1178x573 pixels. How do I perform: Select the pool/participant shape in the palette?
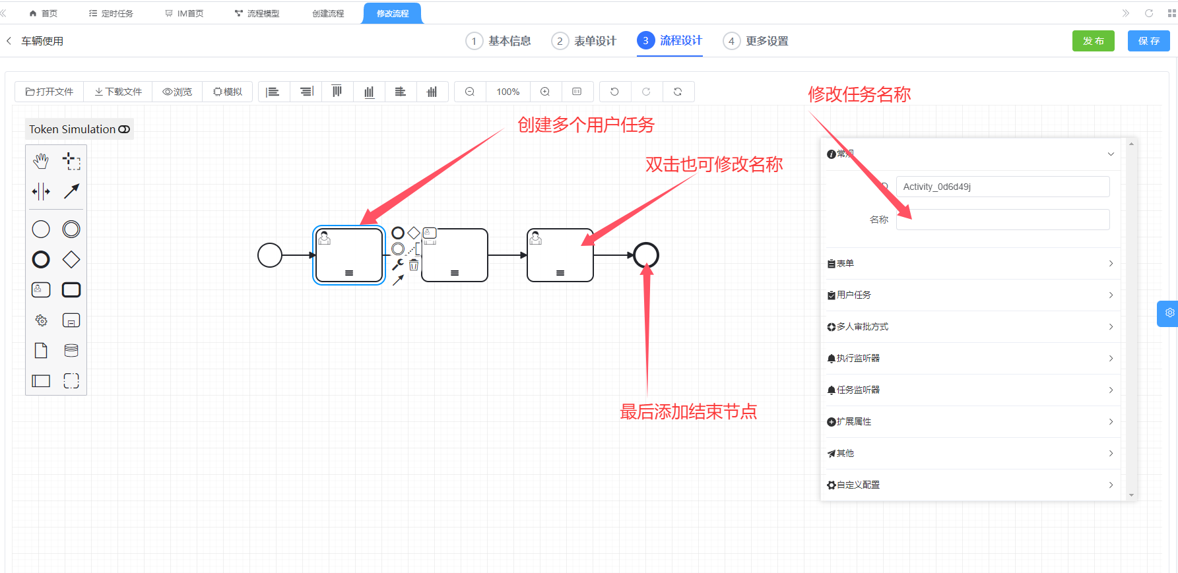[41, 381]
